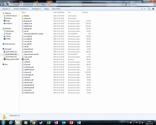Toggle the preview pane icon
Image resolution: width=156 pixels, height=125 pixels.
tap(149, 9)
